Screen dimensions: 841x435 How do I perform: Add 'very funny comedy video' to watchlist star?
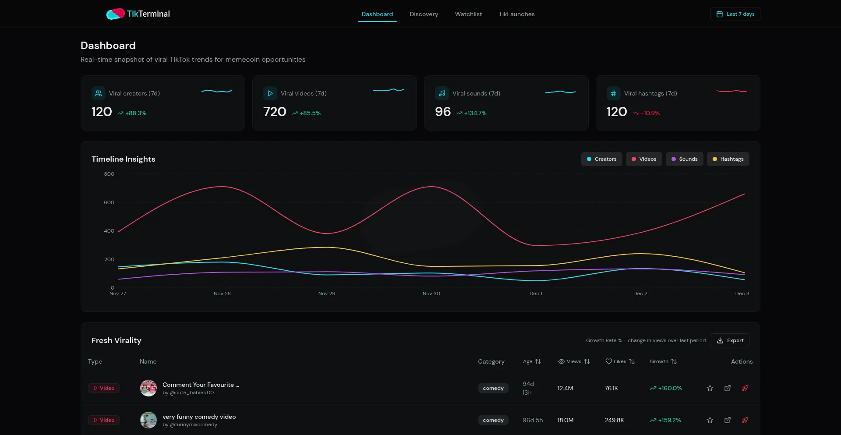710,420
